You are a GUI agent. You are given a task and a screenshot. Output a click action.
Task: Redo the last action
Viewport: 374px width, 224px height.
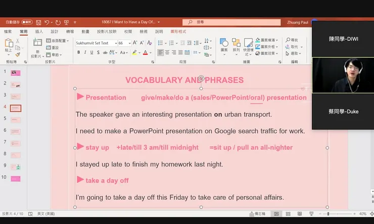point(58,22)
